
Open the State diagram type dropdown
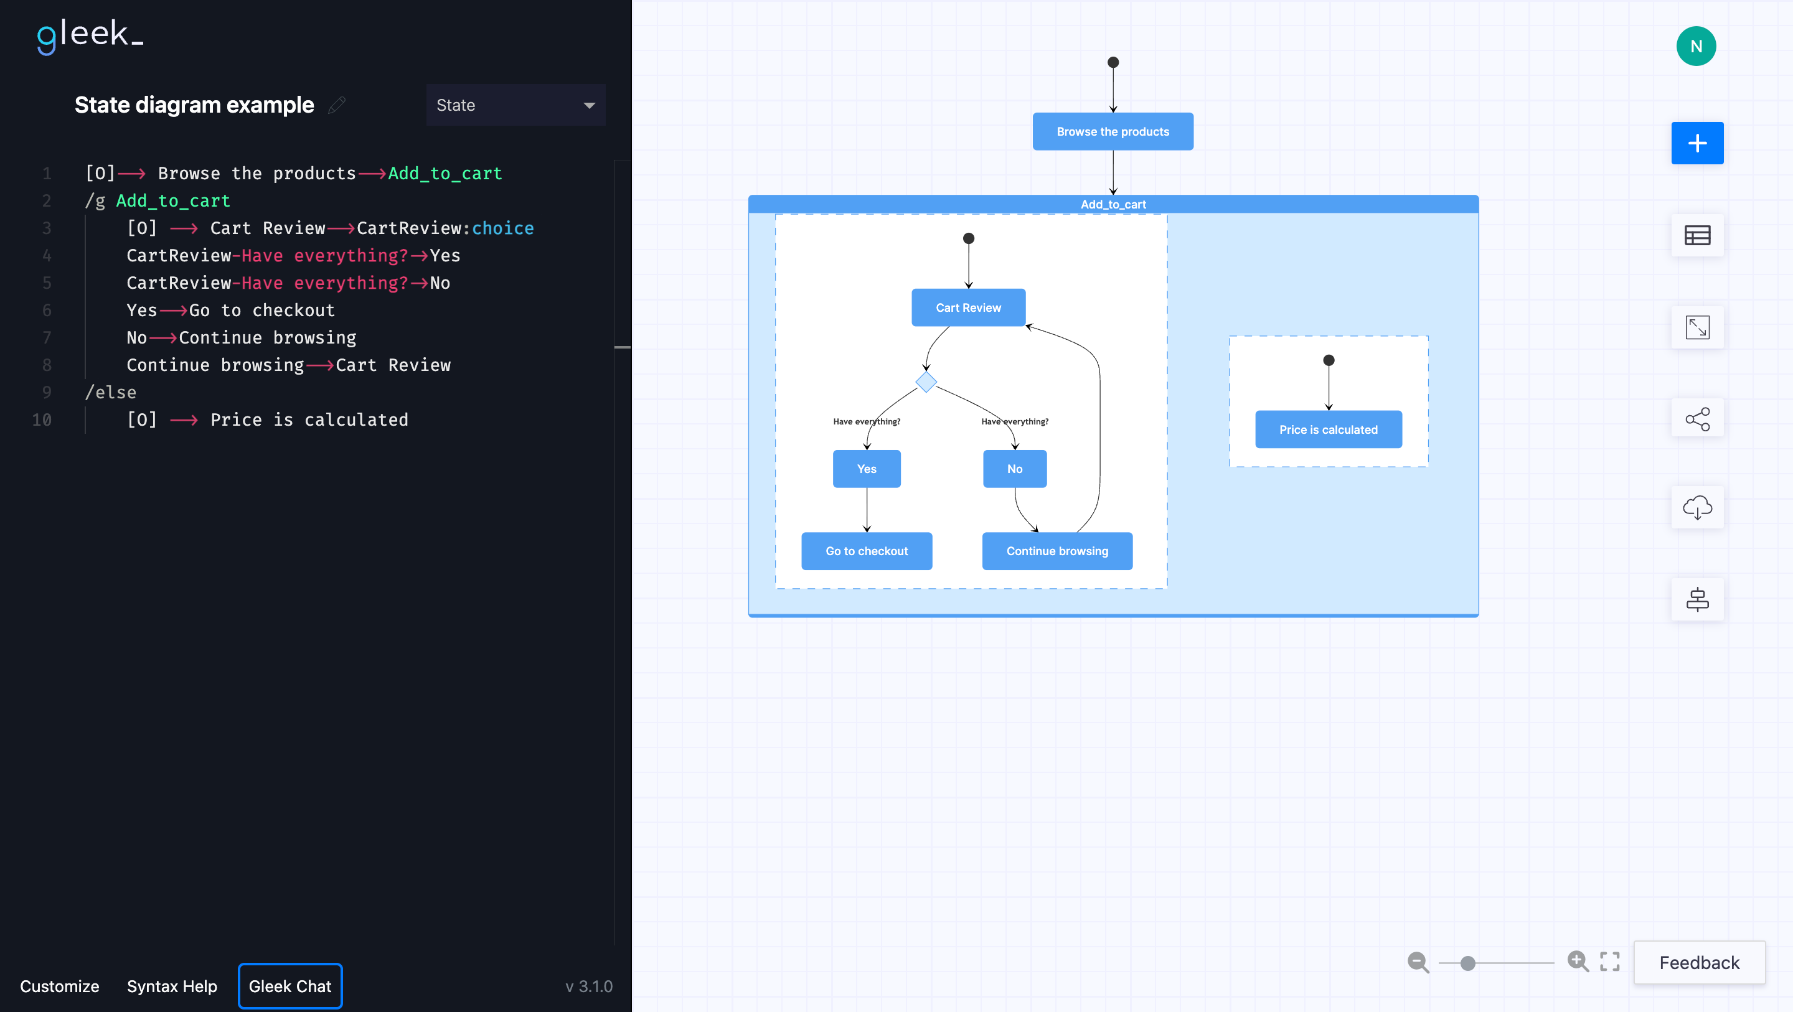click(515, 105)
